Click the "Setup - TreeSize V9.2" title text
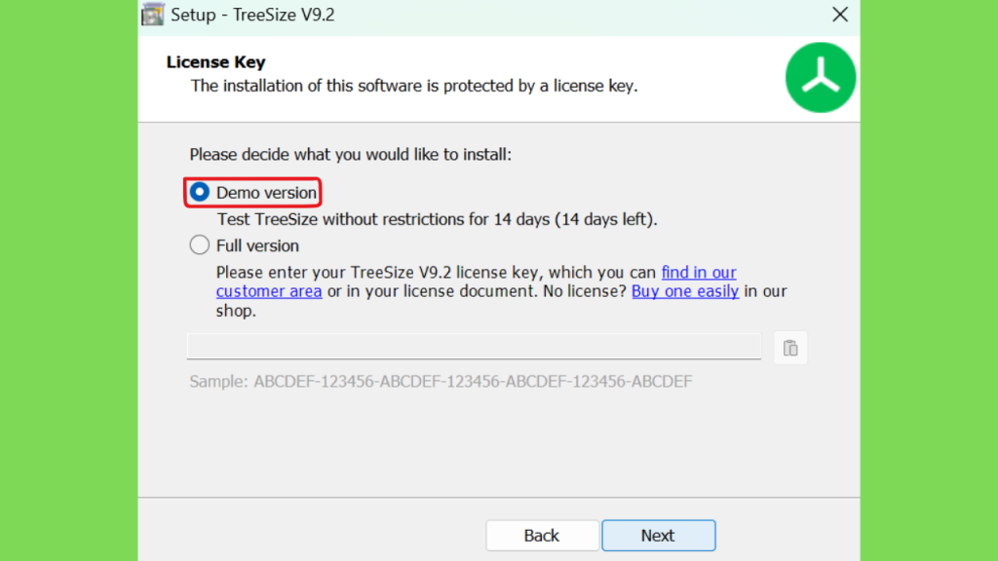This screenshot has height=561, width=998. [x=252, y=15]
